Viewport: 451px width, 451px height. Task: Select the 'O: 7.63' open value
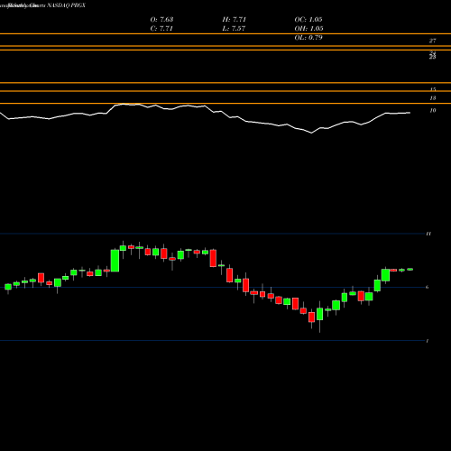pos(161,20)
